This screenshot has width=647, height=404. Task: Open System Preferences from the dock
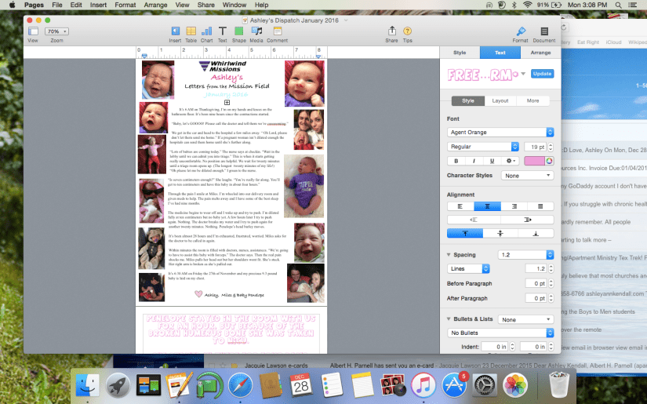[485, 384]
